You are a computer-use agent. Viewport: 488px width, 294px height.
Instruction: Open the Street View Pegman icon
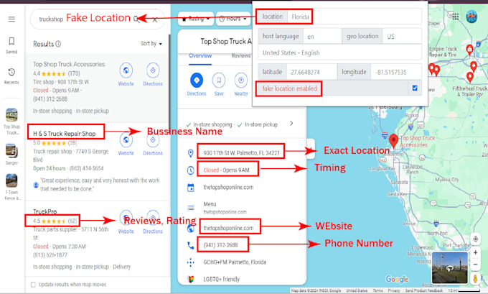click(475, 277)
